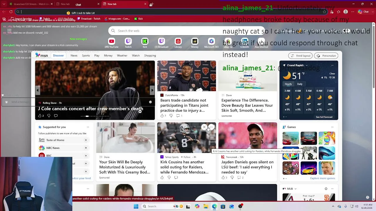Image resolution: width=376 pixels, height=211 pixels.
Task: Switch to the Sports tab
Action: point(86,55)
